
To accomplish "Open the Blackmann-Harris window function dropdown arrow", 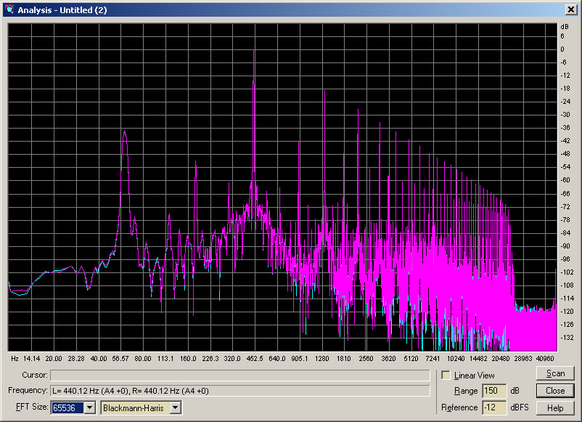I will 175,407.
